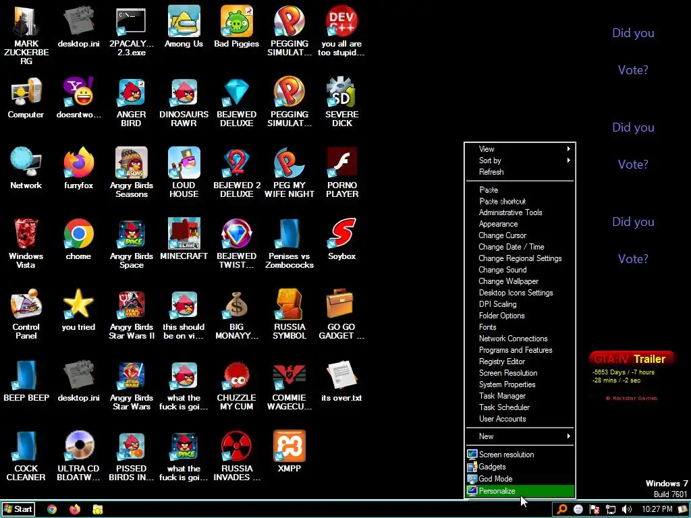Select the XMPP orange icon
691x518 pixels.
[289, 446]
